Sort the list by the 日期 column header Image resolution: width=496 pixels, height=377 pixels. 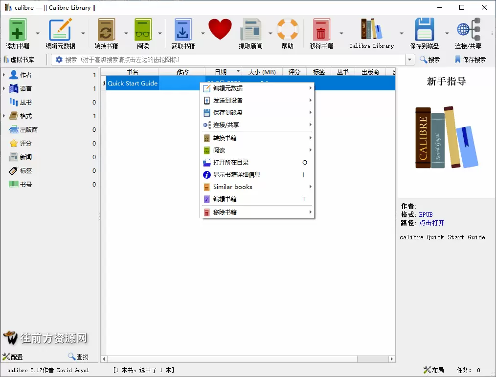coord(224,72)
